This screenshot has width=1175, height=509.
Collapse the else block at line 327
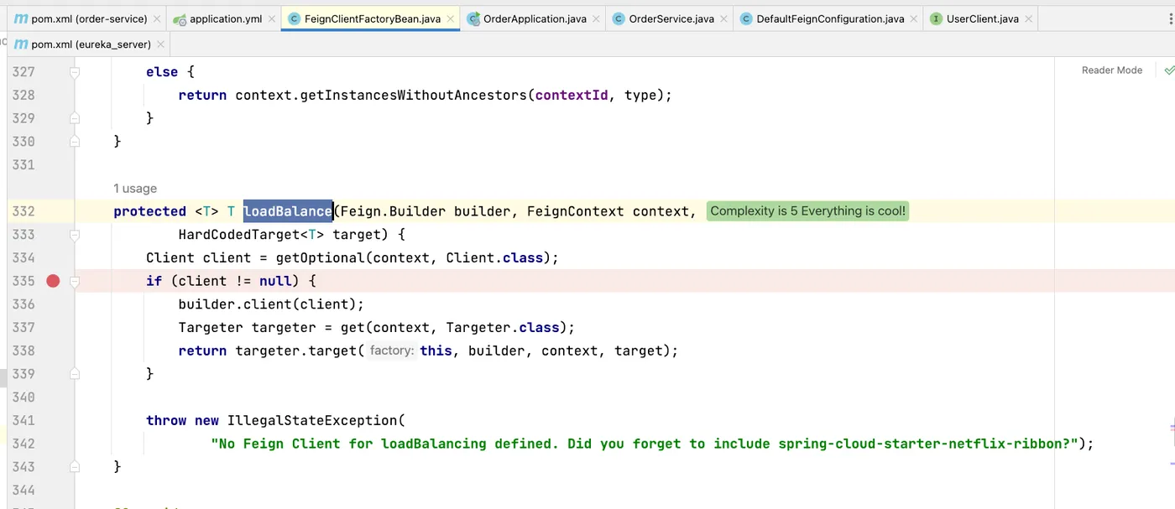75,73
